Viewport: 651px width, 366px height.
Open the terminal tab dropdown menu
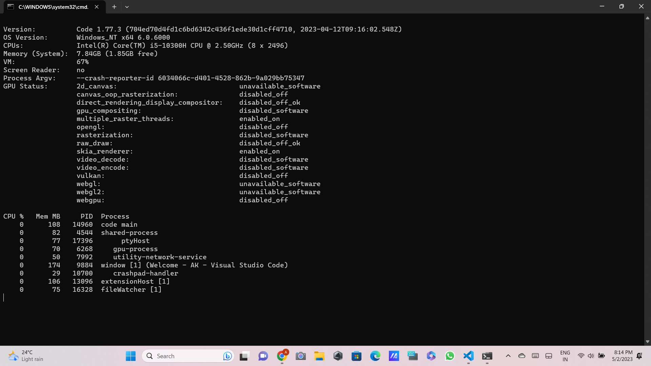[127, 6]
